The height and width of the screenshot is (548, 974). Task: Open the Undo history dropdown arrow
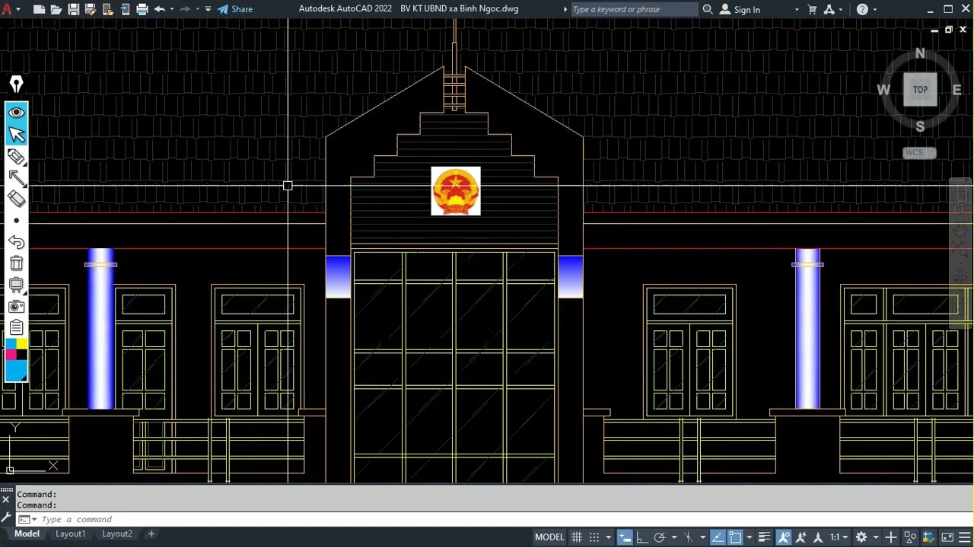pos(172,9)
